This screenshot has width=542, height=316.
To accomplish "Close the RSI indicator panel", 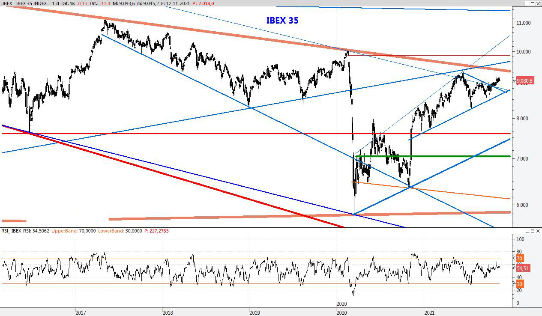I will pyautogui.click(x=538, y=231).
